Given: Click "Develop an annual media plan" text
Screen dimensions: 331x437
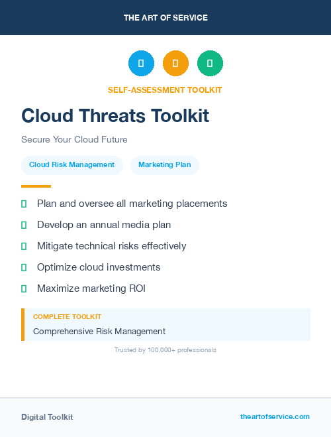Looking at the screenshot, I should (x=104, y=225).
